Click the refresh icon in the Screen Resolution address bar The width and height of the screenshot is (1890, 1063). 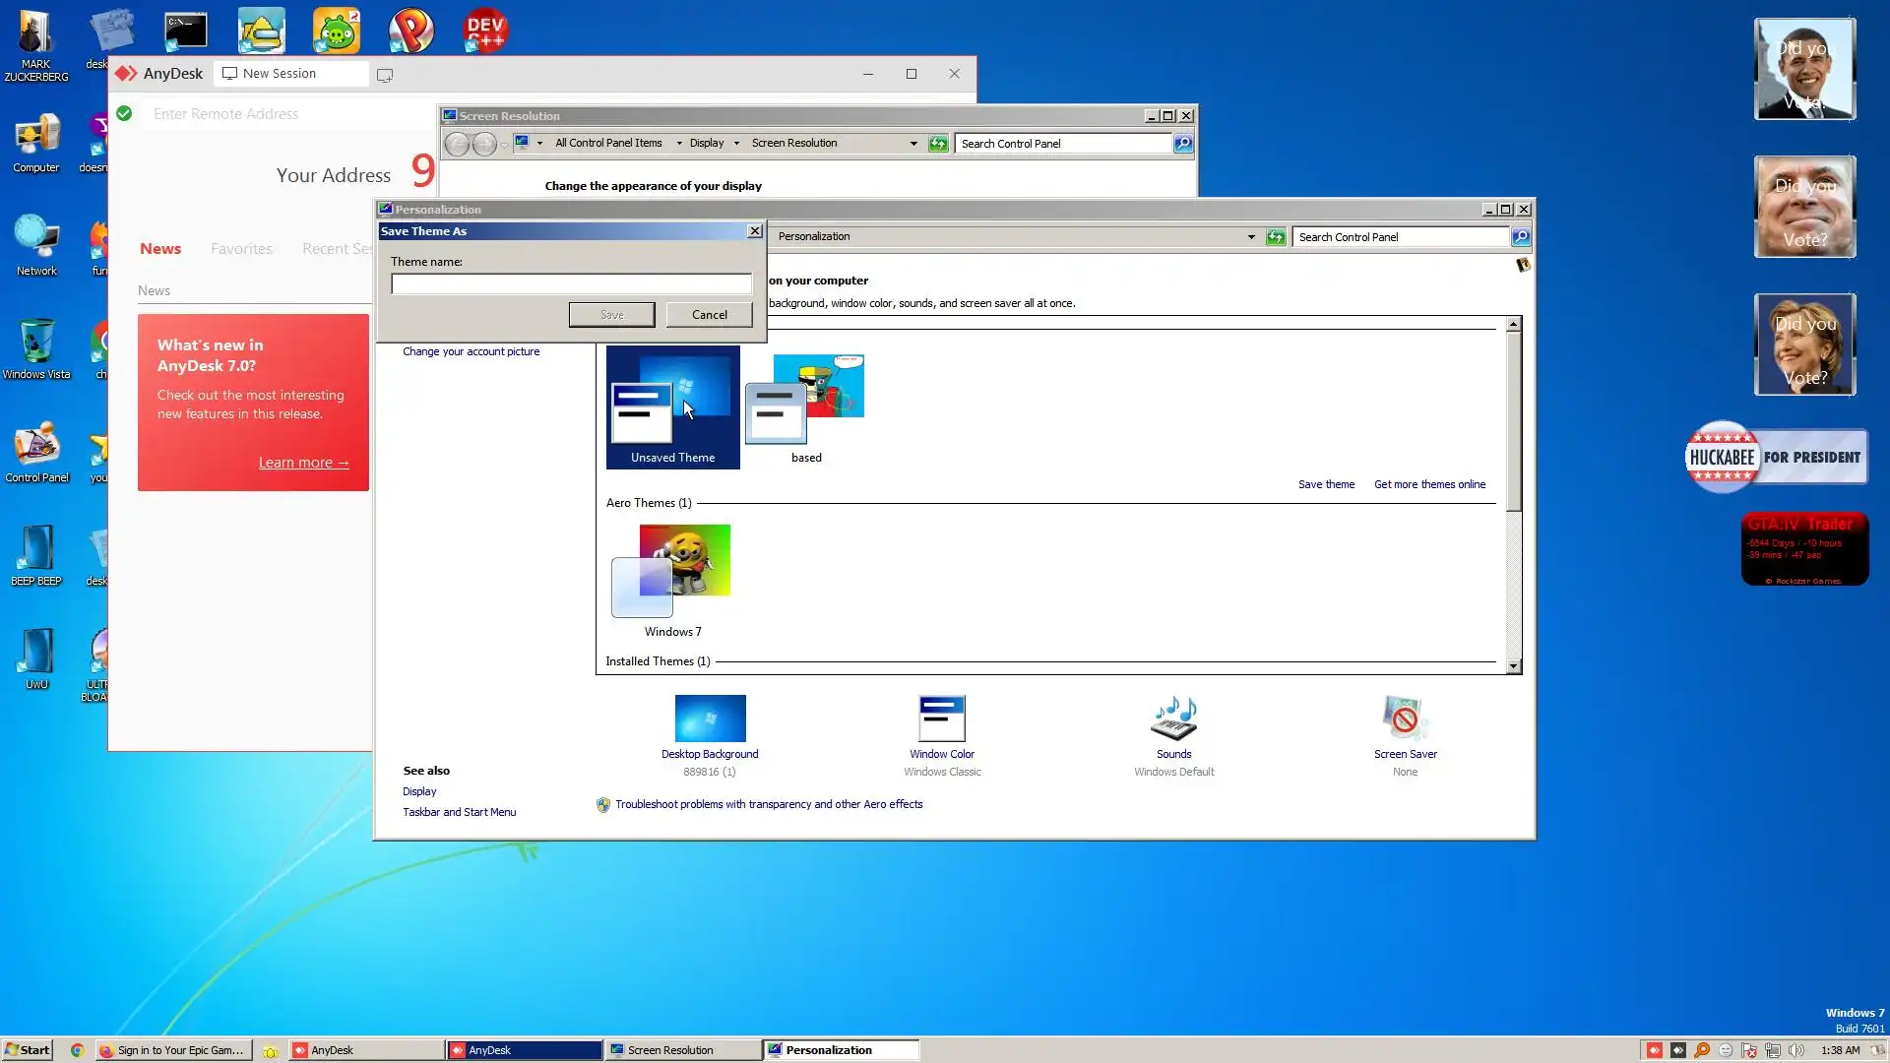938,144
